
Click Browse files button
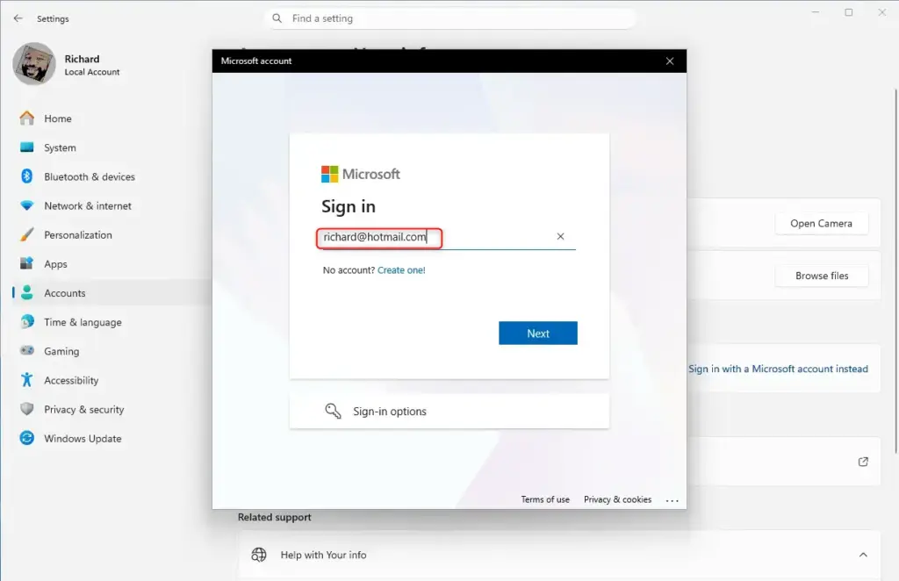tap(821, 276)
